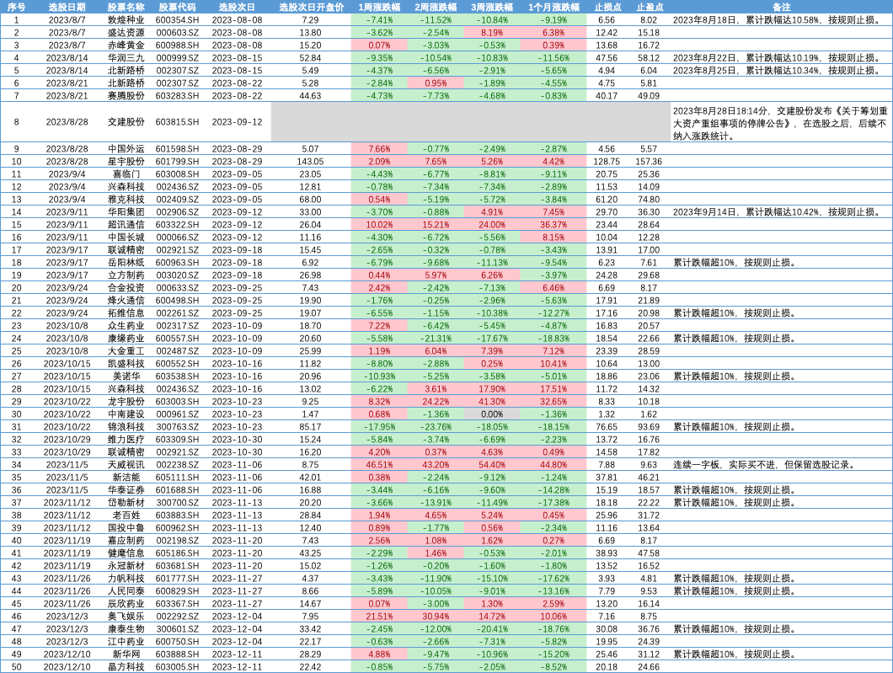Select 康泰生物 three-week drop -20.41%

pyautogui.click(x=492, y=628)
